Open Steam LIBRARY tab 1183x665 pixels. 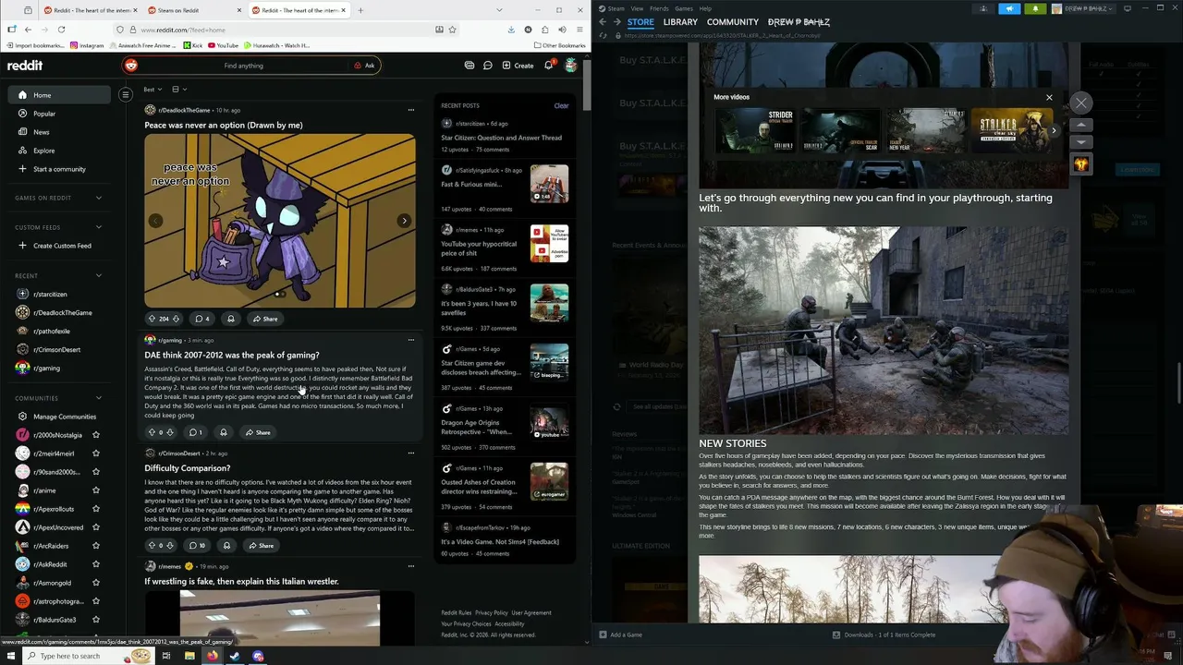pyautogui.click(x=680, y=22)
